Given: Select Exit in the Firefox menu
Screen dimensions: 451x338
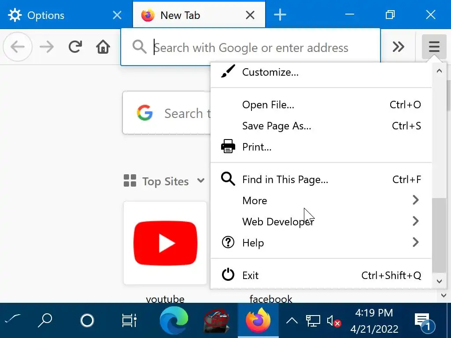Looking at the screenshot, I should [x=321, y=276].
